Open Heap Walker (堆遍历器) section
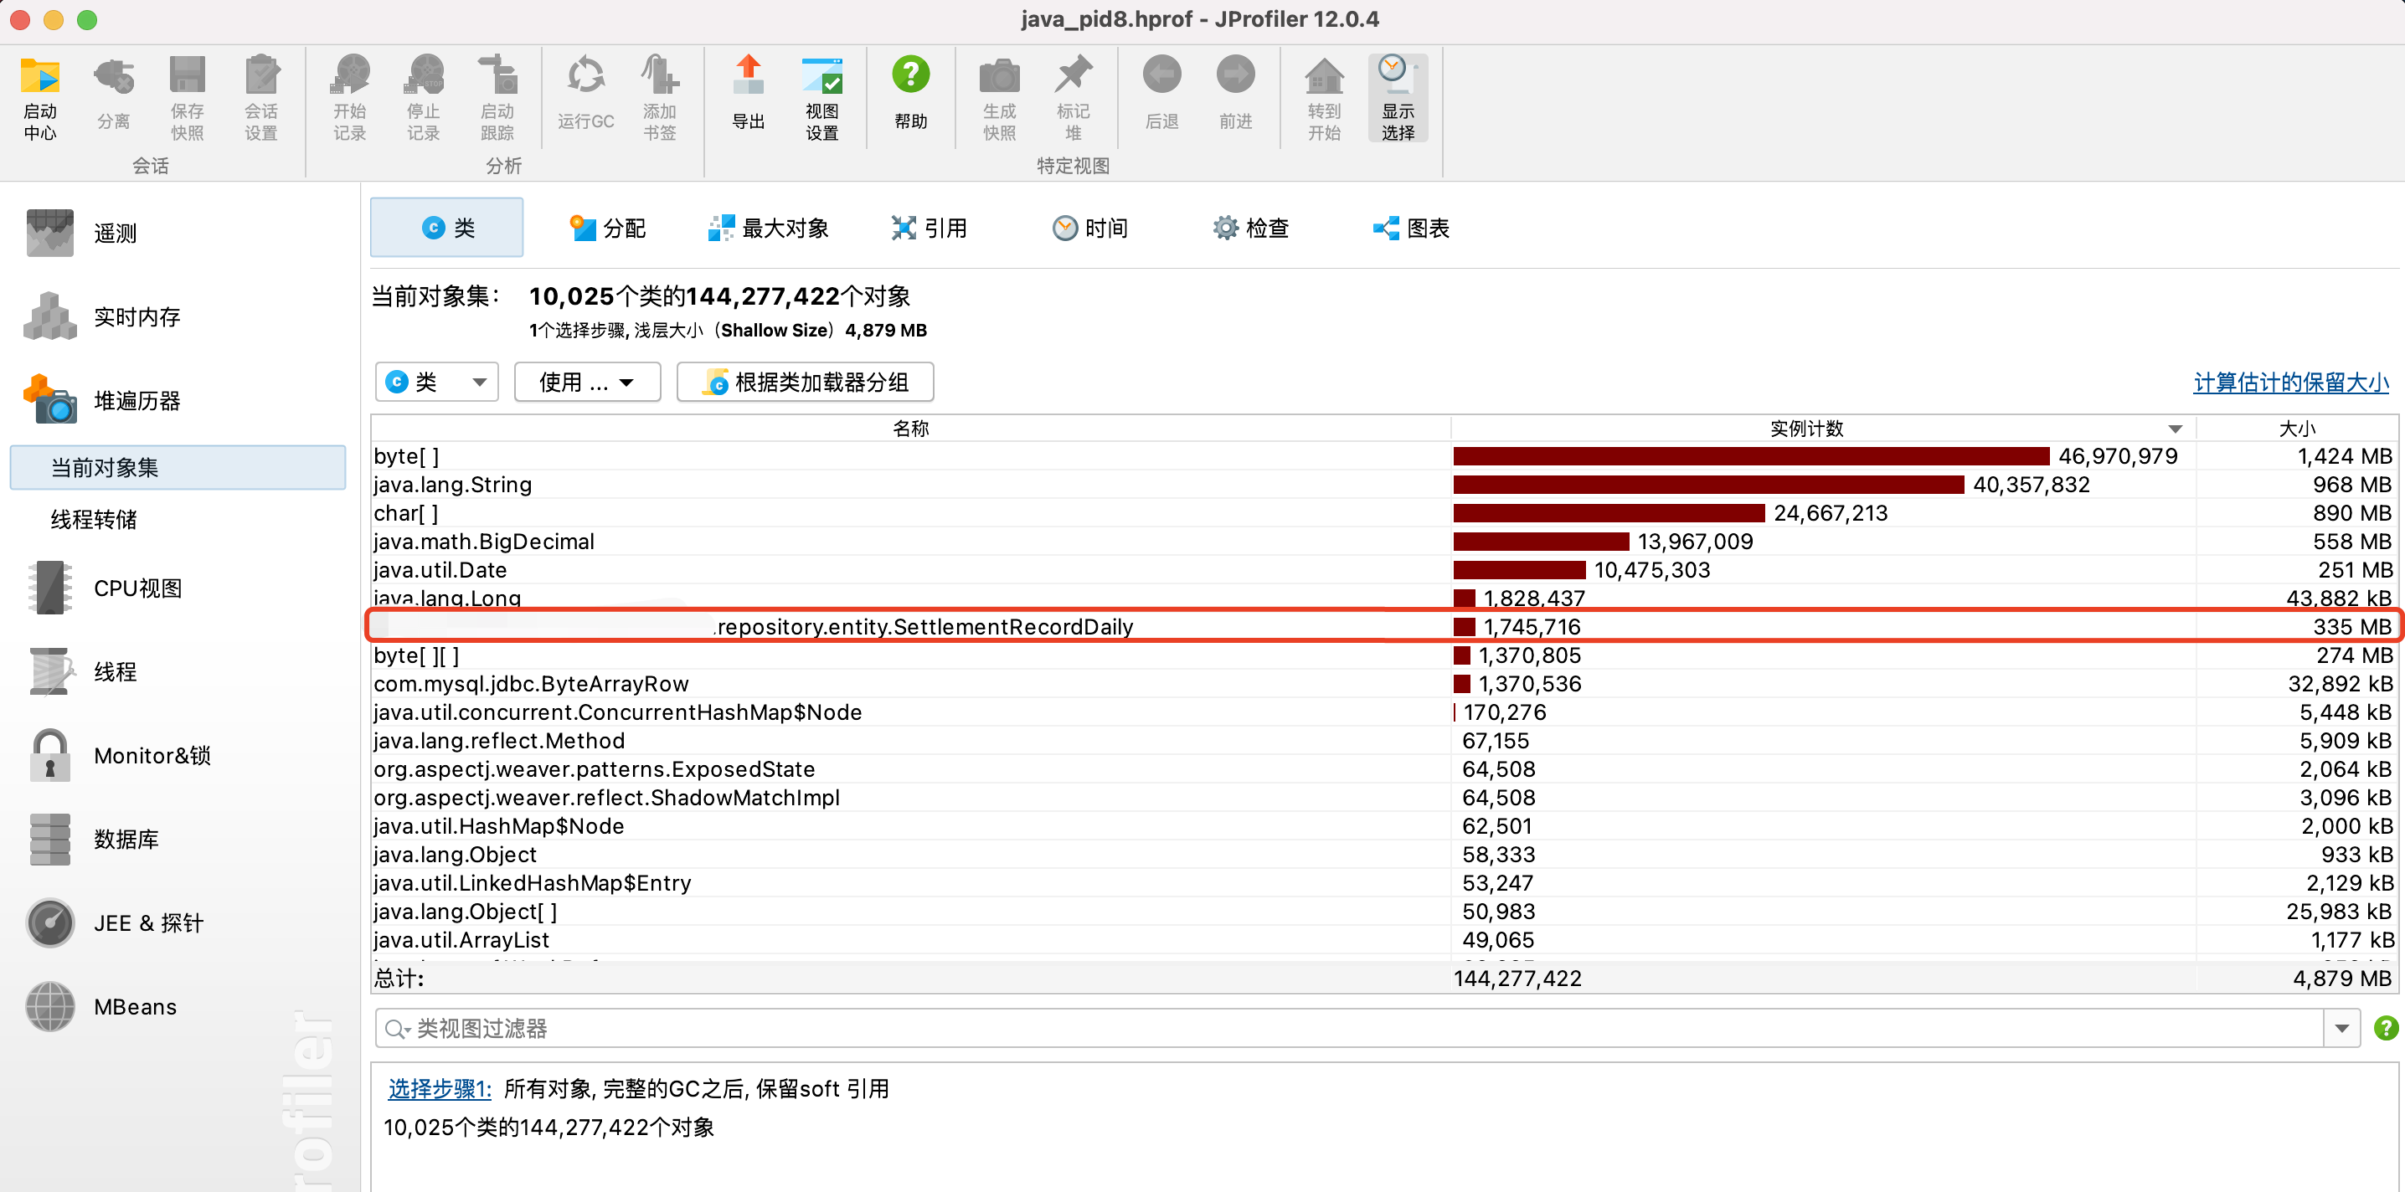2405x1192 pixels. 103,400
